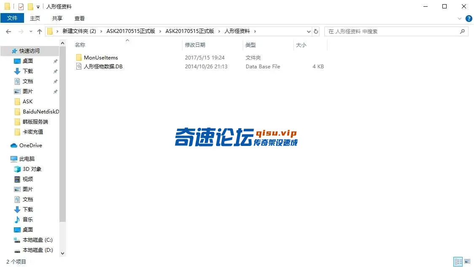Image resolution: width=474 pixels, height=267 pixels.
Task: Select 快速访问 in navigation pane
Action: [x=29, y=51]
